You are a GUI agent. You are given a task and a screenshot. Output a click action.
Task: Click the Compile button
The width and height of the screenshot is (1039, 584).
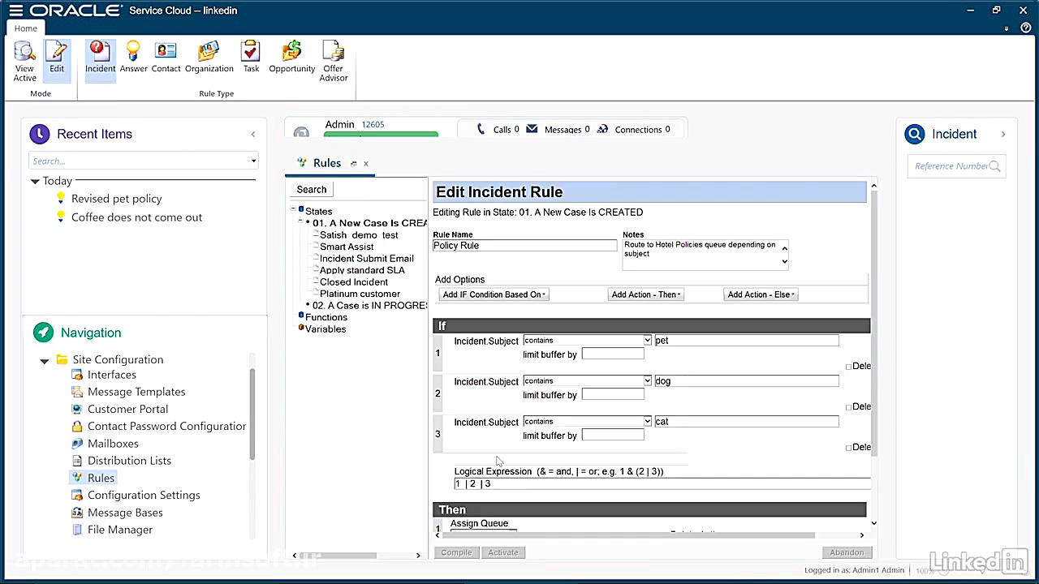(x=456, y=552)
